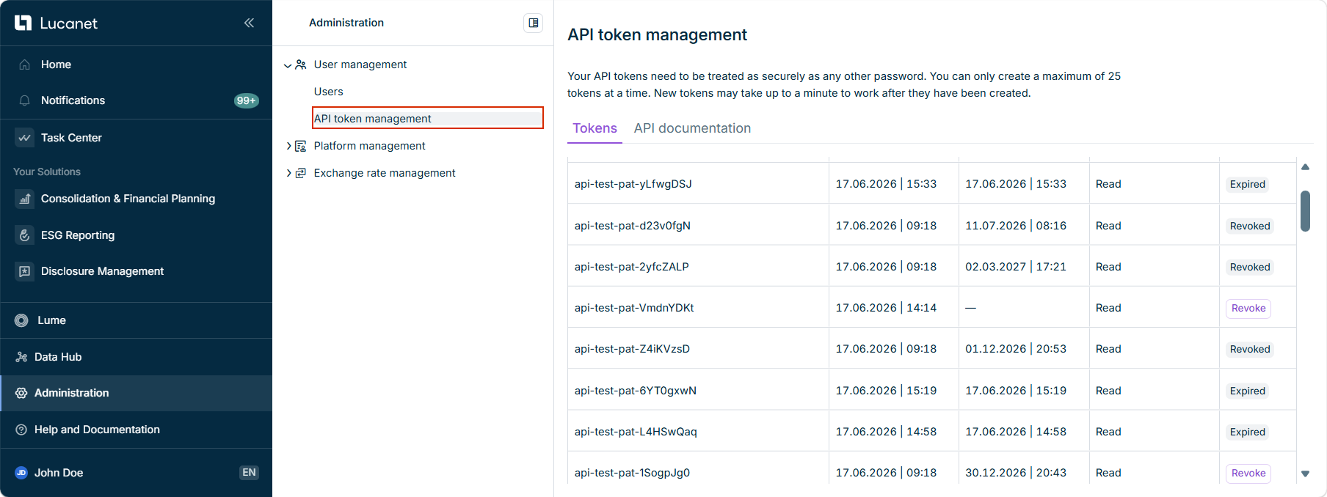Click the Exchange rate management icon

coord(300,173)
